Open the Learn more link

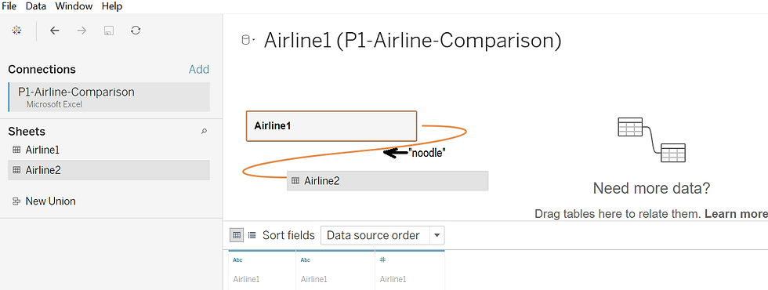[x=736, y=214]
